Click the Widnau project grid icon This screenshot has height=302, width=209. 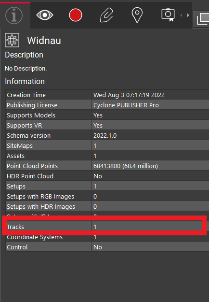(x=12, y=40)
